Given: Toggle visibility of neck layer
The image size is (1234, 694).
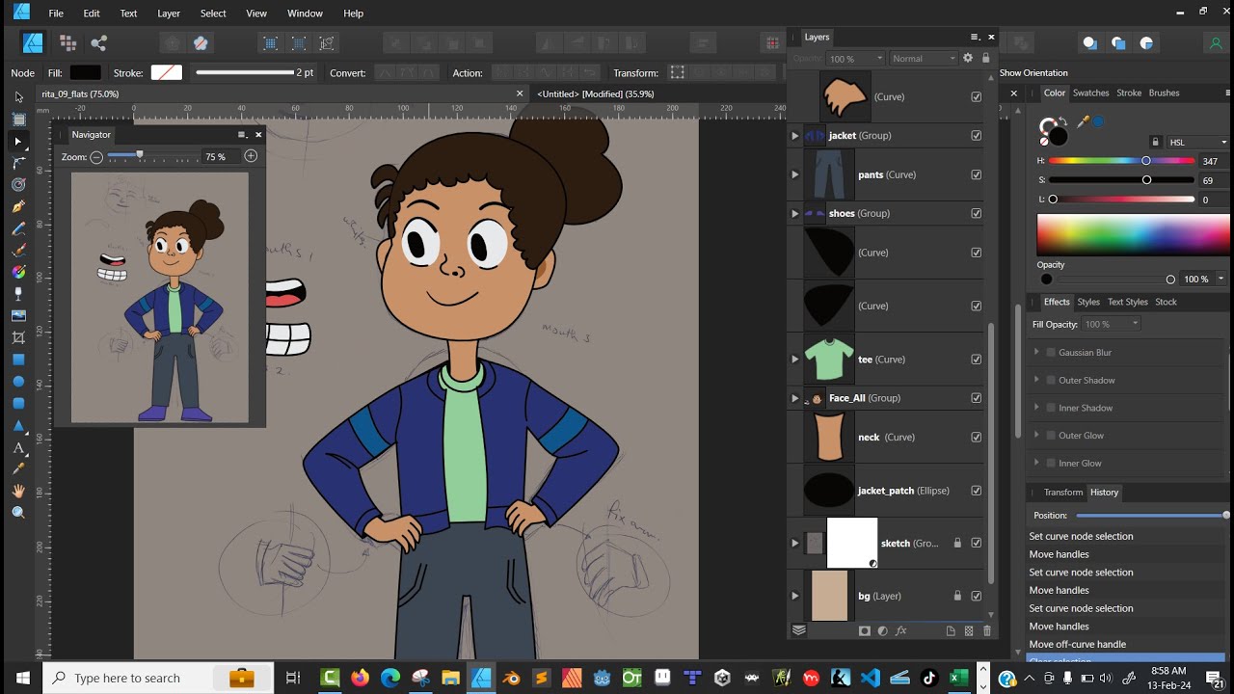Looking at the screenshot, I should [977, 437].
